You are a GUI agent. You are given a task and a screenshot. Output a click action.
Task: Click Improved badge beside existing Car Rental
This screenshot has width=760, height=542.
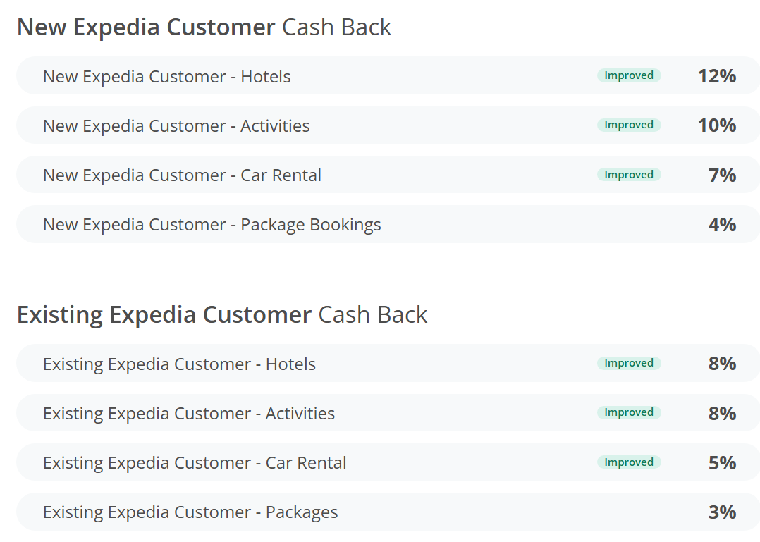629,462
